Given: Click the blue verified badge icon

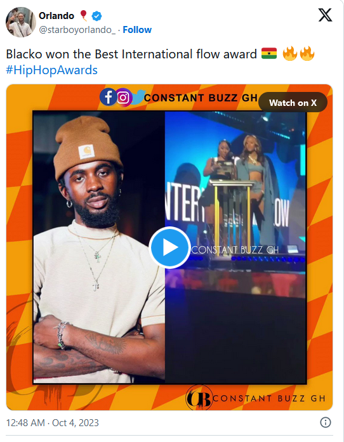Looking at the screenshot, I should coord(97,16).
